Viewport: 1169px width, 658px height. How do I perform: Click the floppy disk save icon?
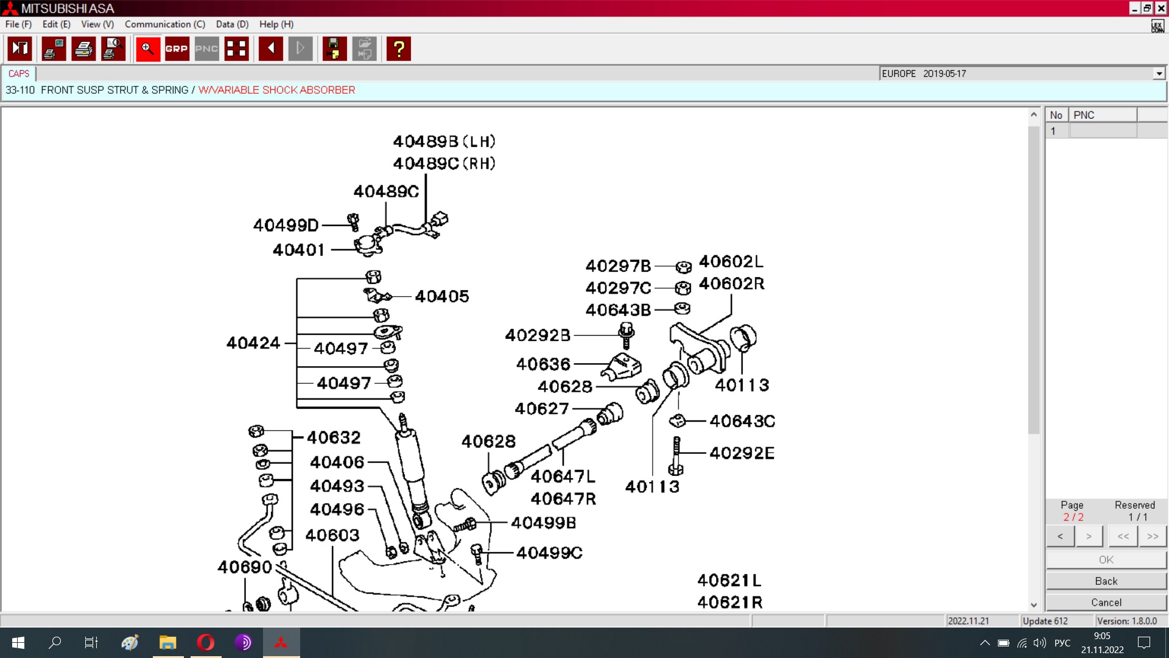(x=334, y=49)
